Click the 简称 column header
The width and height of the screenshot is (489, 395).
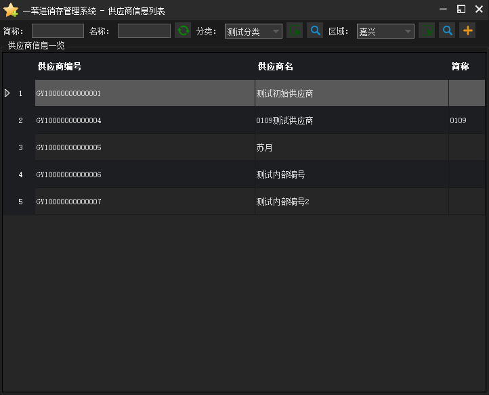tap(467, 66)
